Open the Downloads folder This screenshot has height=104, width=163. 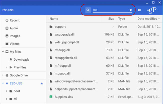pos(21,60)
